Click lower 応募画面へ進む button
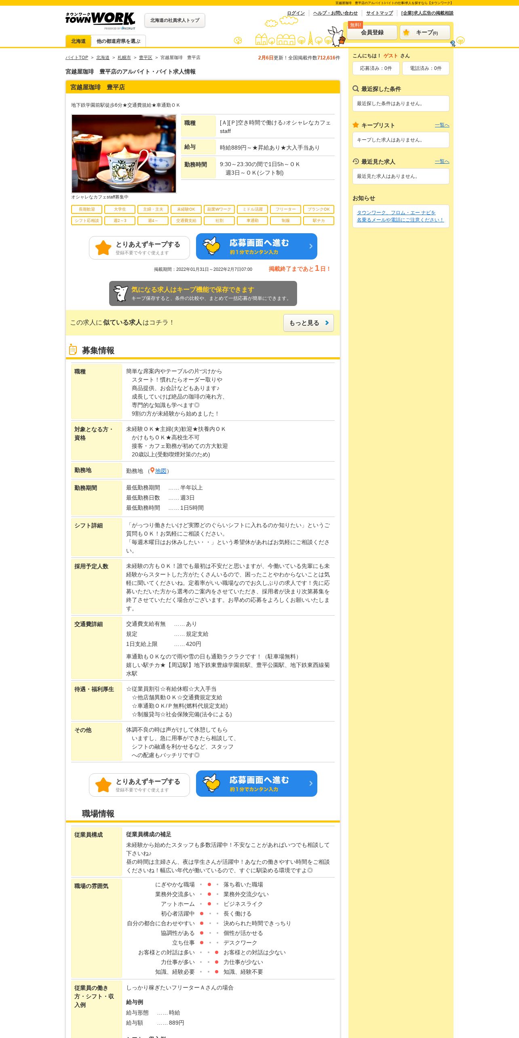519x1038 pixels. tap(257, 784)
